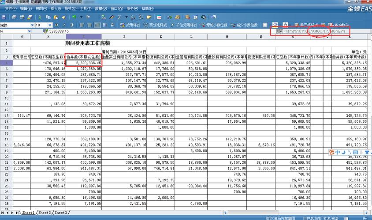Viewport: 372px width, 220px height.
Task: Click the magnifier search icon in the toolbar
Action: 203,17
